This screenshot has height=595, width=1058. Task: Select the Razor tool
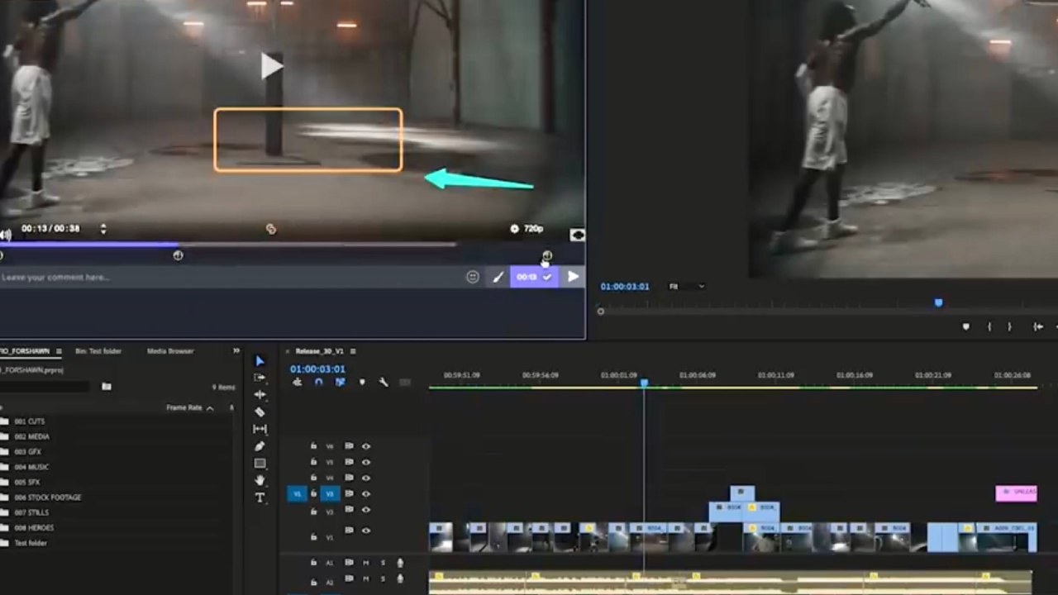point(260,412)
